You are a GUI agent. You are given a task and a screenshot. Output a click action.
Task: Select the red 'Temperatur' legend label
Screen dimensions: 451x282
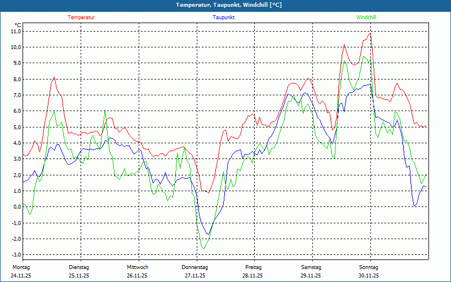81,17
